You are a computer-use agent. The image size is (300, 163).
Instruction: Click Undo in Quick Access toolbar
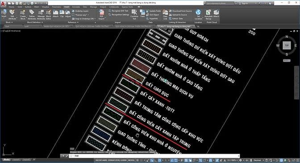coord(36,3)
